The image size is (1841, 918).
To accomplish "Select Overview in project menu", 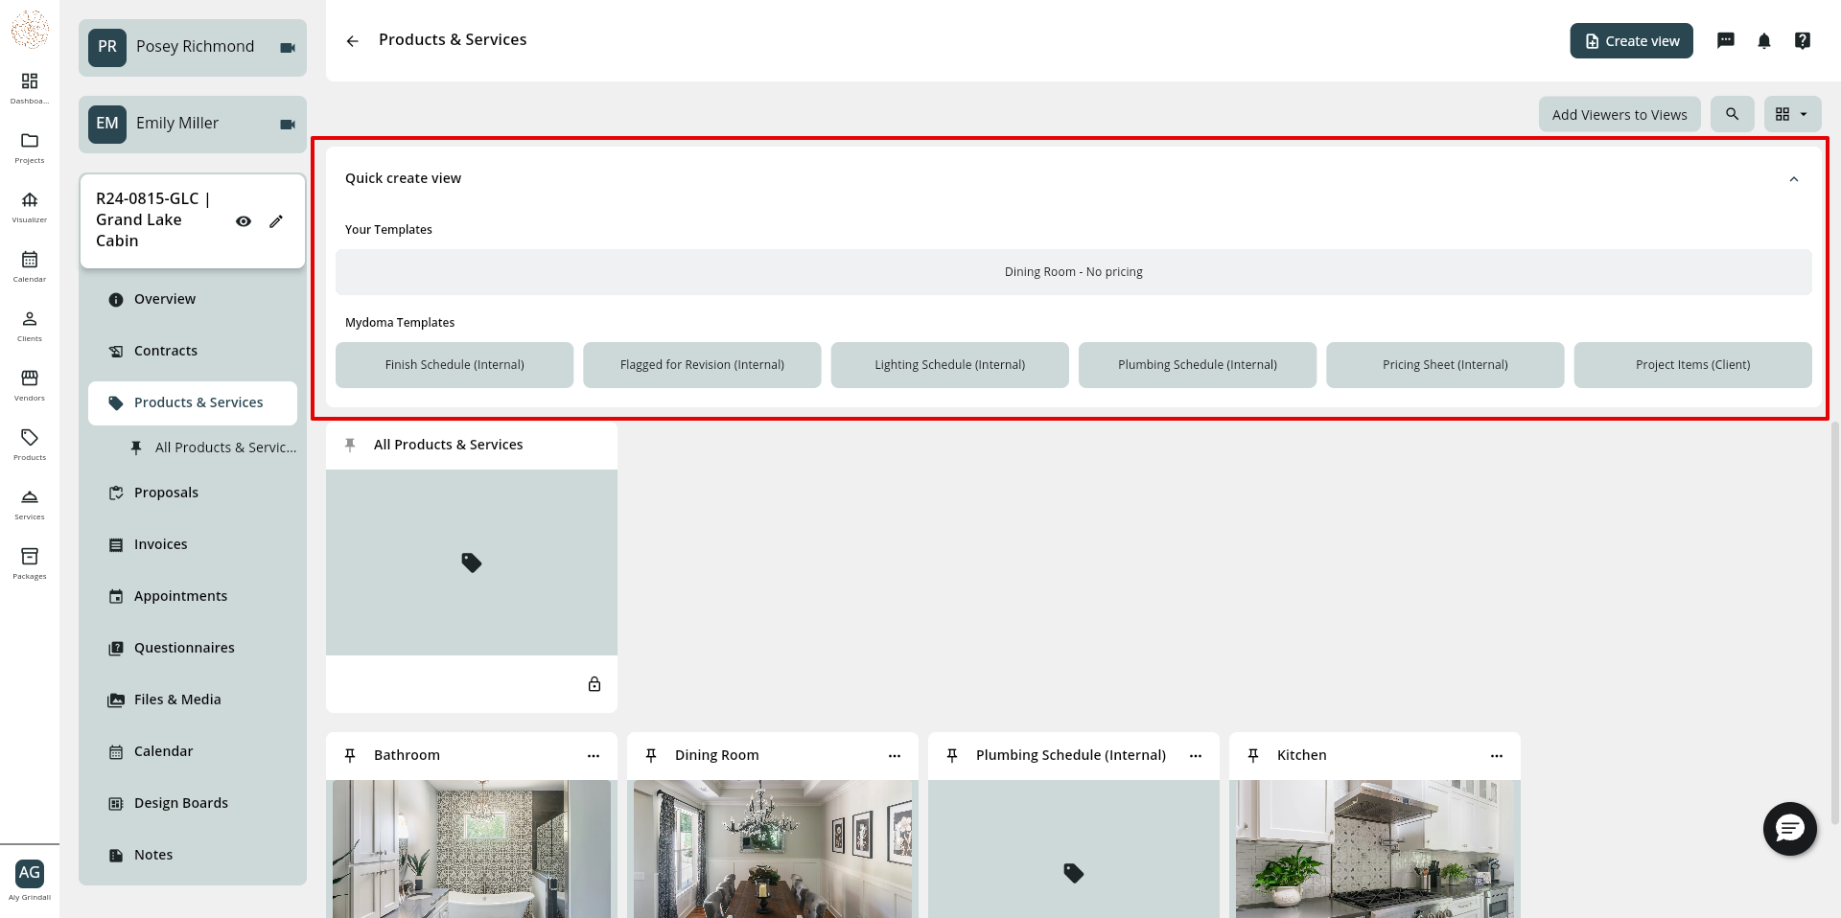I will (x=193, y=299).
